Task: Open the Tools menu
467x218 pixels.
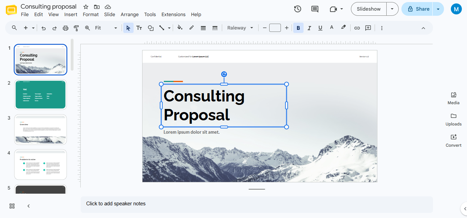Action: (150, 14)
